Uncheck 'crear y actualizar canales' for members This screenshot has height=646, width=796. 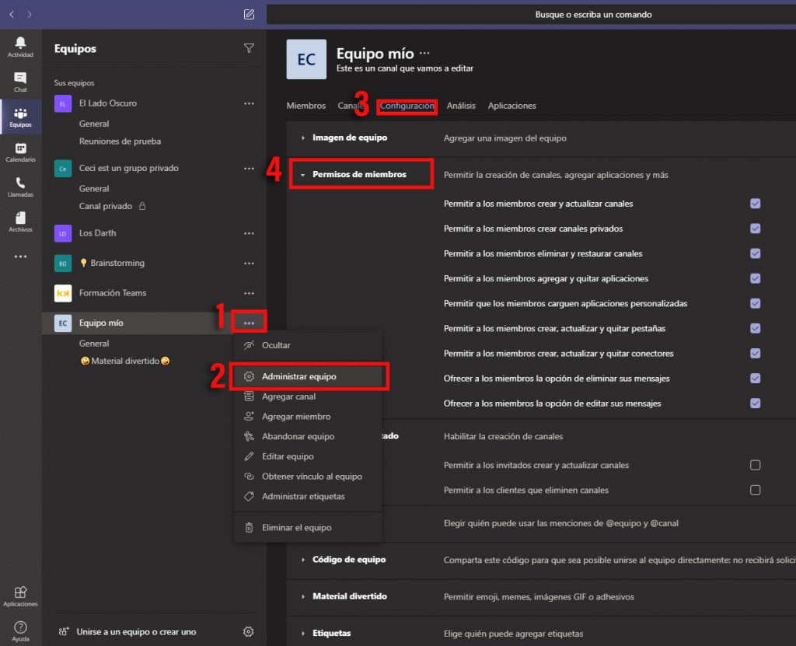755,204
